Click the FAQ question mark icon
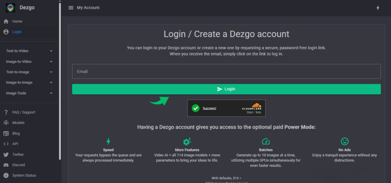Screen dimensions: 391x183 6,112
